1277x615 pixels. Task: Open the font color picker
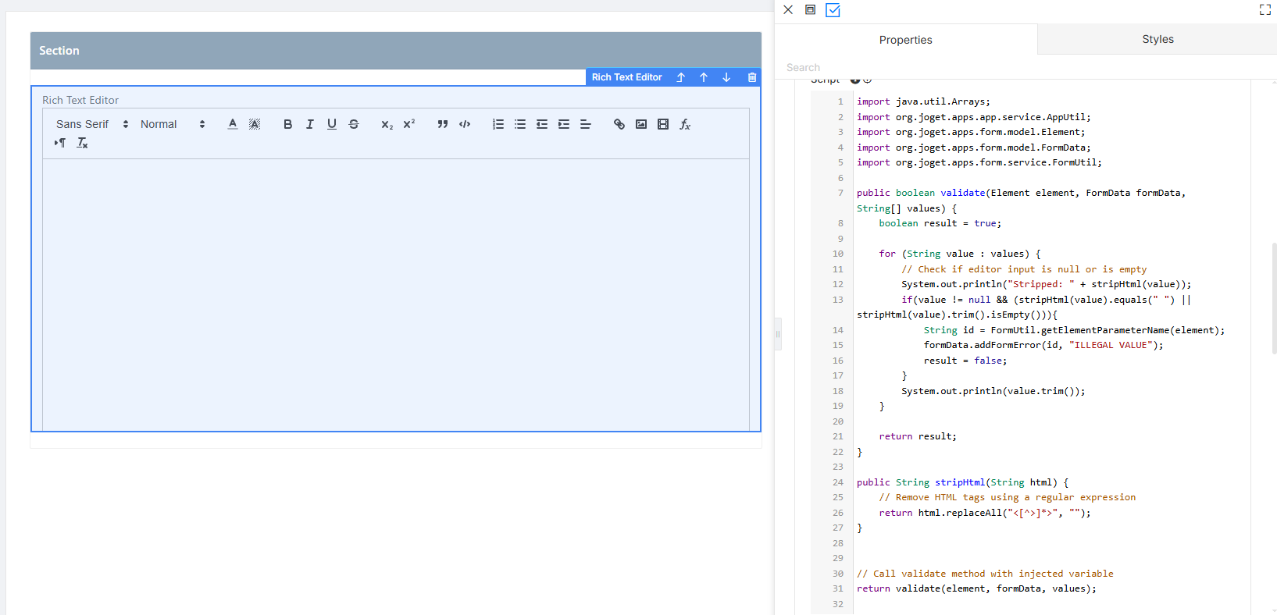click(232, 124)
